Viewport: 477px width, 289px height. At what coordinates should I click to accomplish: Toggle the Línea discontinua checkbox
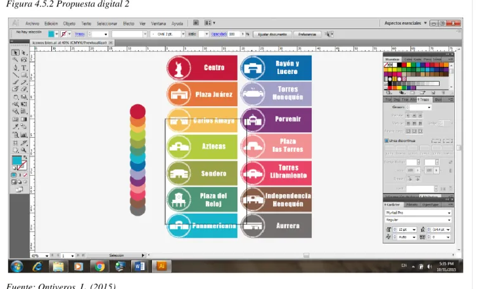point(386,140)
